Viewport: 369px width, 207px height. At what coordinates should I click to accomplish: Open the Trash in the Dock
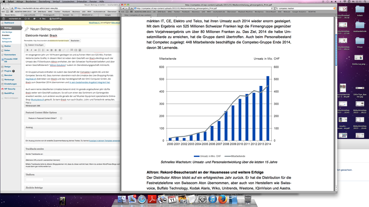click(248, 199)
